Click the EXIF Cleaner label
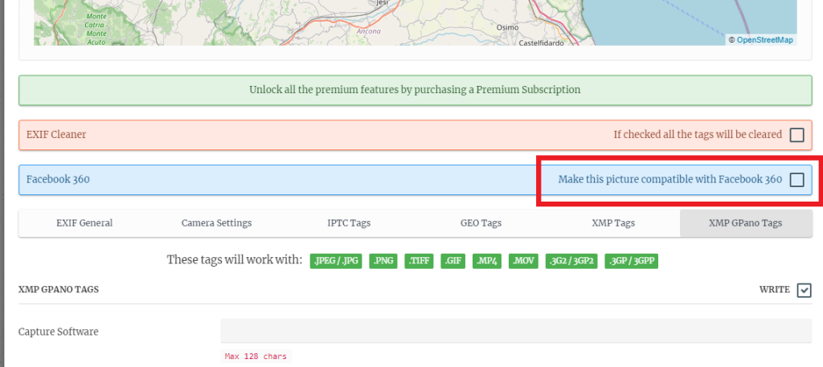The image size is (823, 367). pyautogui.click(x=56, y=135)
